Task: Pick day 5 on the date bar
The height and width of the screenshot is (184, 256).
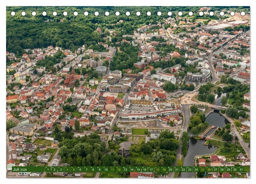Action: click(73, 169)
